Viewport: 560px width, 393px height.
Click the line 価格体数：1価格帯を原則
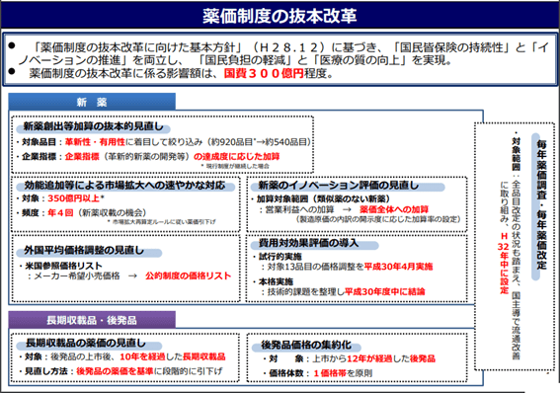317,373
